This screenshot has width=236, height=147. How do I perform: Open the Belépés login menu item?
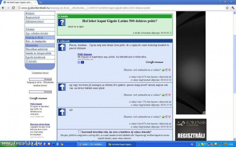pos(30,14)
